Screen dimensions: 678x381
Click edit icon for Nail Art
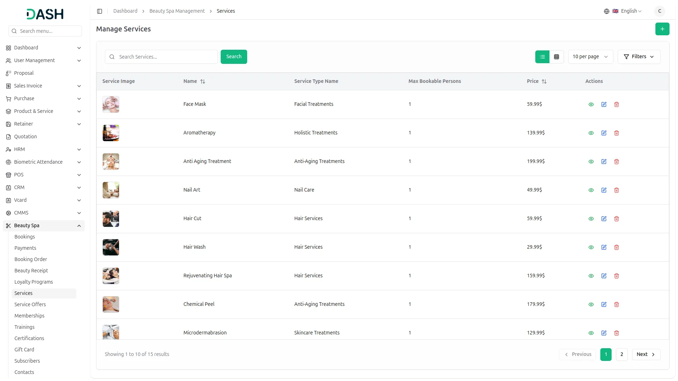604,190
